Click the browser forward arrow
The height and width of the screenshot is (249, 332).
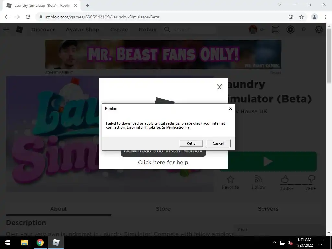(18, 17)
